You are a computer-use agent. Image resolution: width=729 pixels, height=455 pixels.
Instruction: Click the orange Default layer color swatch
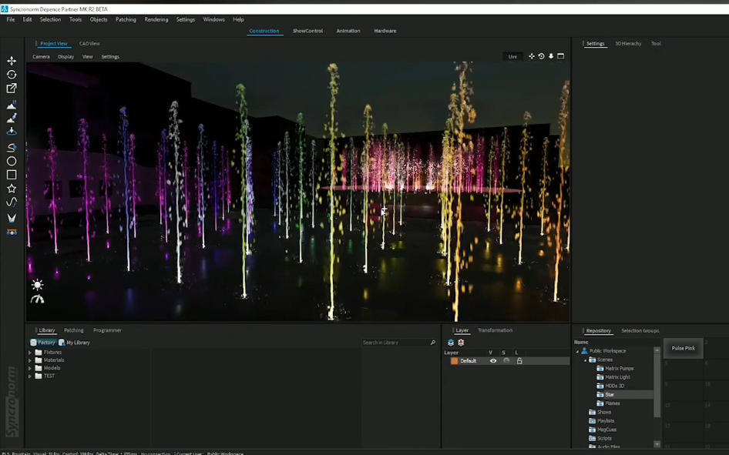pyautogui.click(x=454, y=361)
